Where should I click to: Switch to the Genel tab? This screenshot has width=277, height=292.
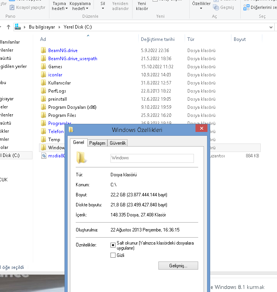[x=78, y=142]
